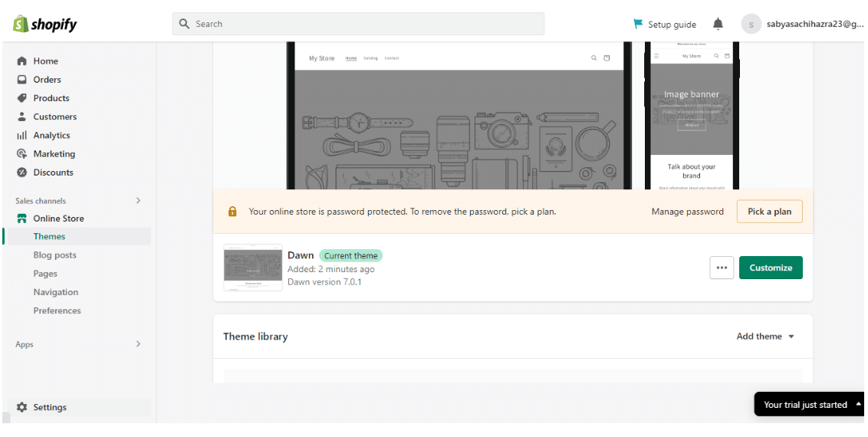
Task: Click the Pick a plan button
Action: 769,212
